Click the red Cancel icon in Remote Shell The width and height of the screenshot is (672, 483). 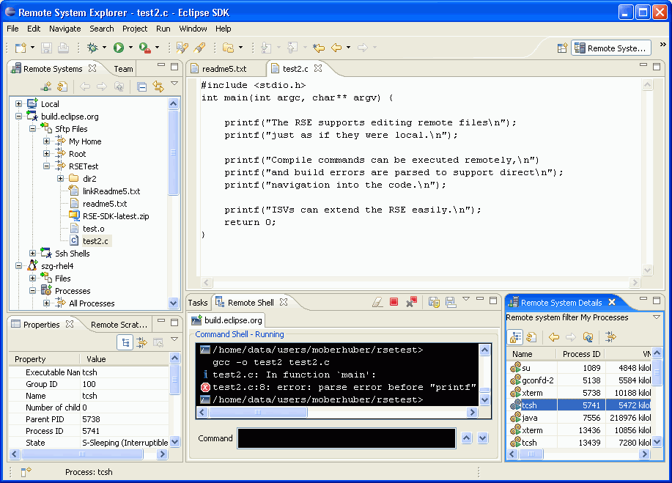click(394, 302)
